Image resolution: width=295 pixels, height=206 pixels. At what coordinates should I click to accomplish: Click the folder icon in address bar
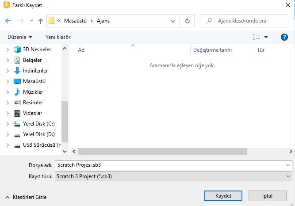click(51, 20)
